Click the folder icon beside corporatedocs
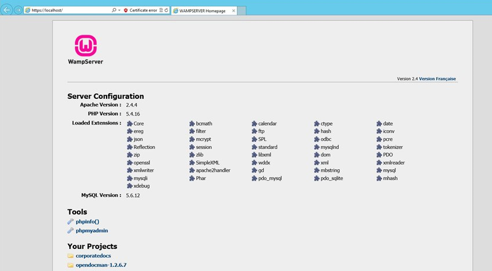 point(70,256)
